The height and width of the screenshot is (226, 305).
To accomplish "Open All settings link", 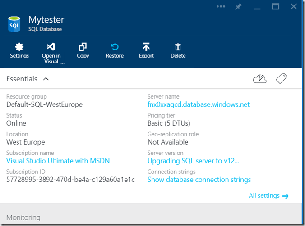I will (268, 196).
